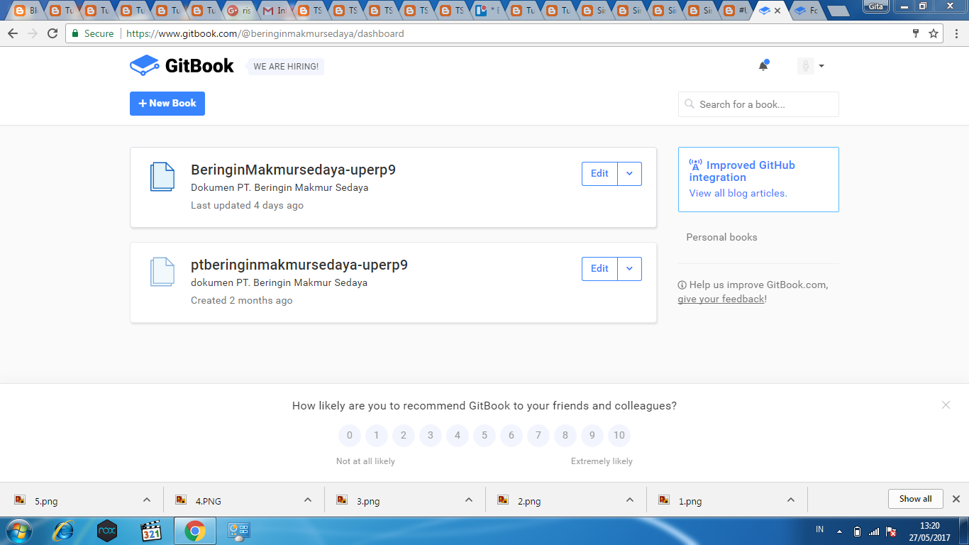Show all downloads

point(915,499)
